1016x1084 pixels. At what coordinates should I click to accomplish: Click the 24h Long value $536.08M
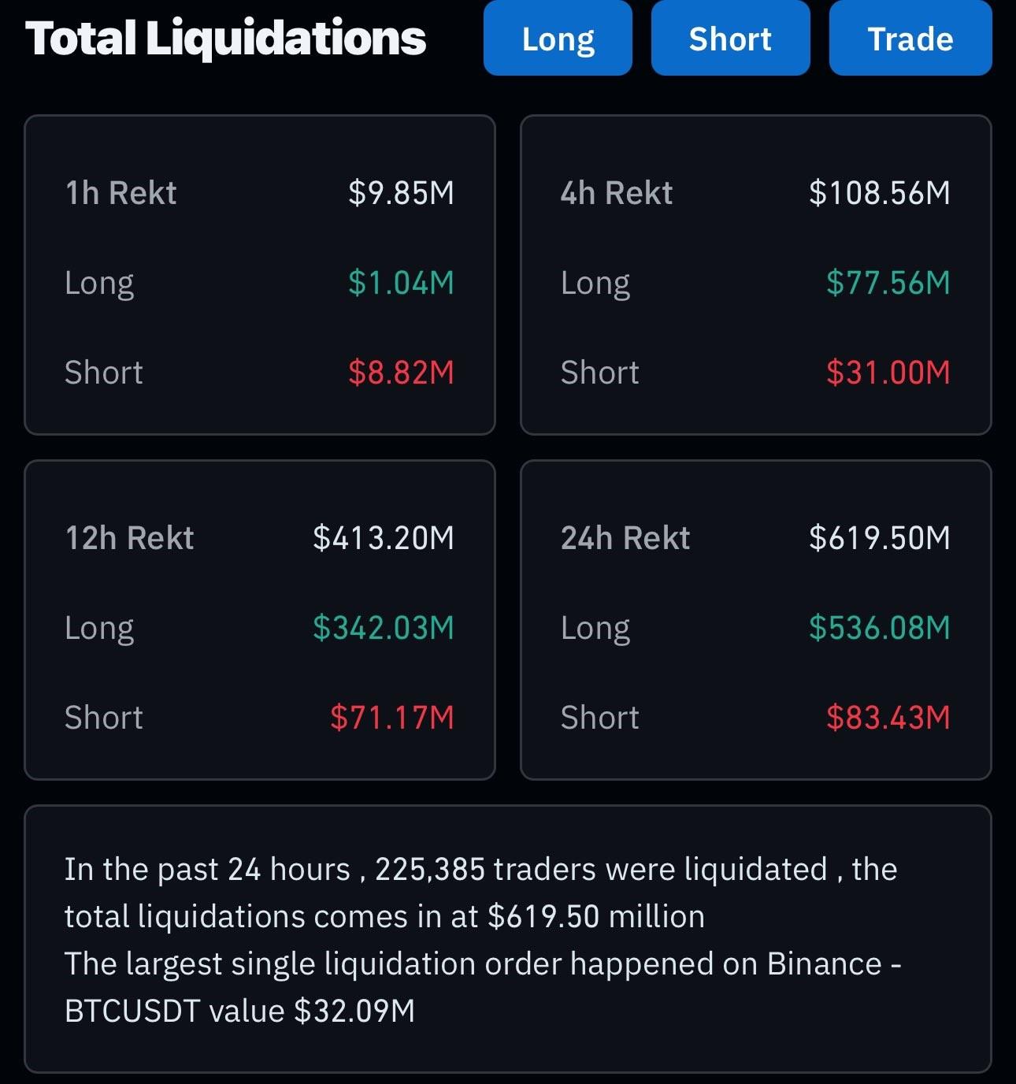(x=880, y=628)
